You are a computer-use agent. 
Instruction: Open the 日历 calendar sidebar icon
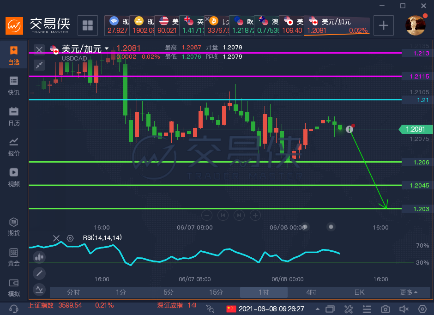pos(13,116)
